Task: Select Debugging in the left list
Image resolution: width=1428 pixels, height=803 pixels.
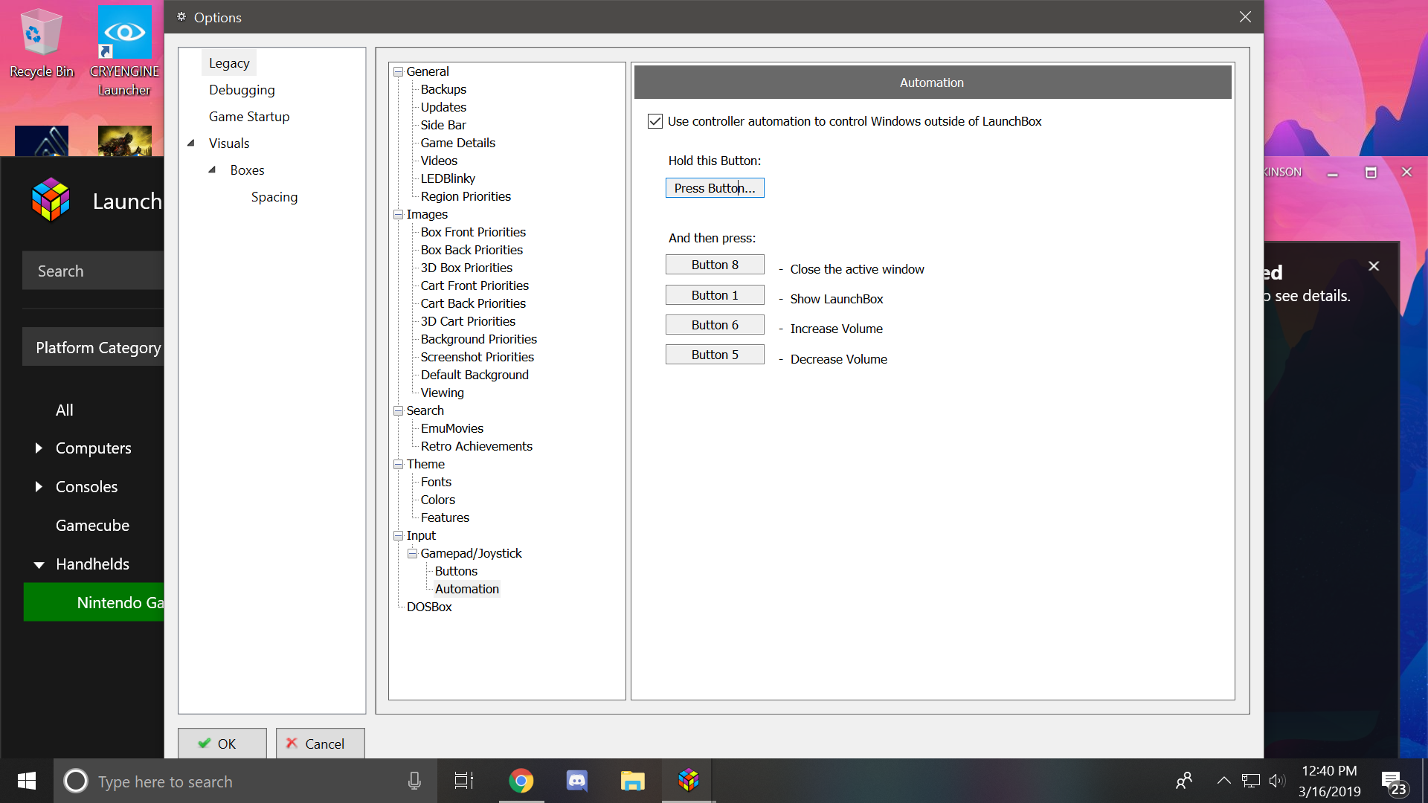Action: pyautogui.click(x=242, y=90)
